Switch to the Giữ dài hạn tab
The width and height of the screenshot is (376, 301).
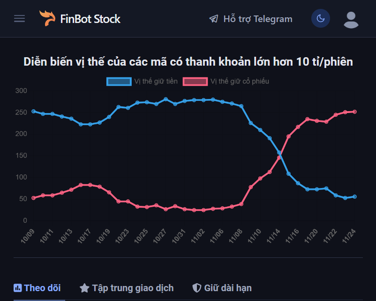(x=222, y=288)
